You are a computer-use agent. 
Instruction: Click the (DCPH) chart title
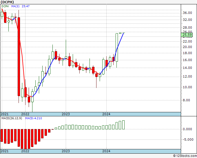(7, 2)
